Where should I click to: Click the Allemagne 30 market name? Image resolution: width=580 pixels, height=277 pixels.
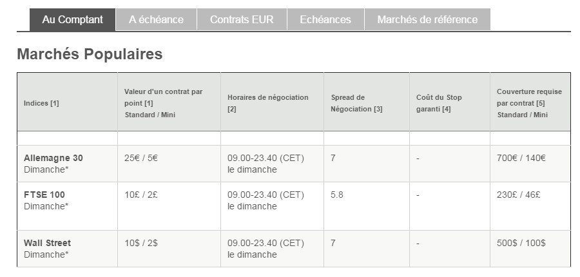coord(53,158)
